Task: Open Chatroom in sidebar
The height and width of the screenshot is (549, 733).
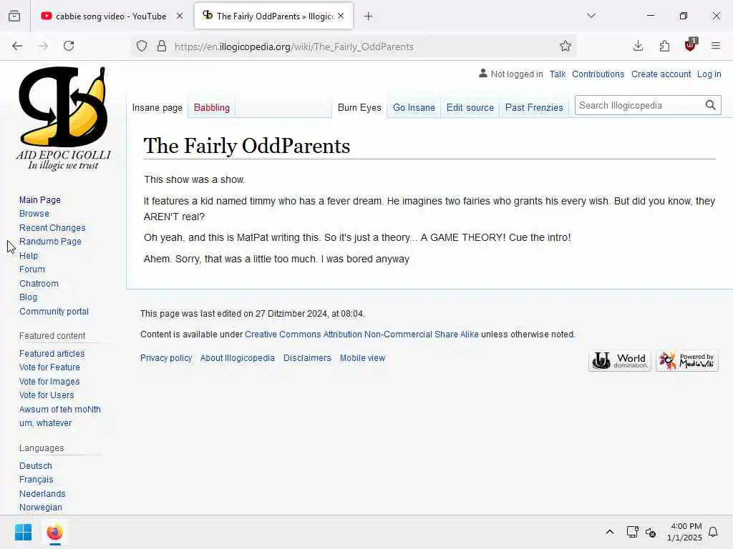Action: click(39, 283)
